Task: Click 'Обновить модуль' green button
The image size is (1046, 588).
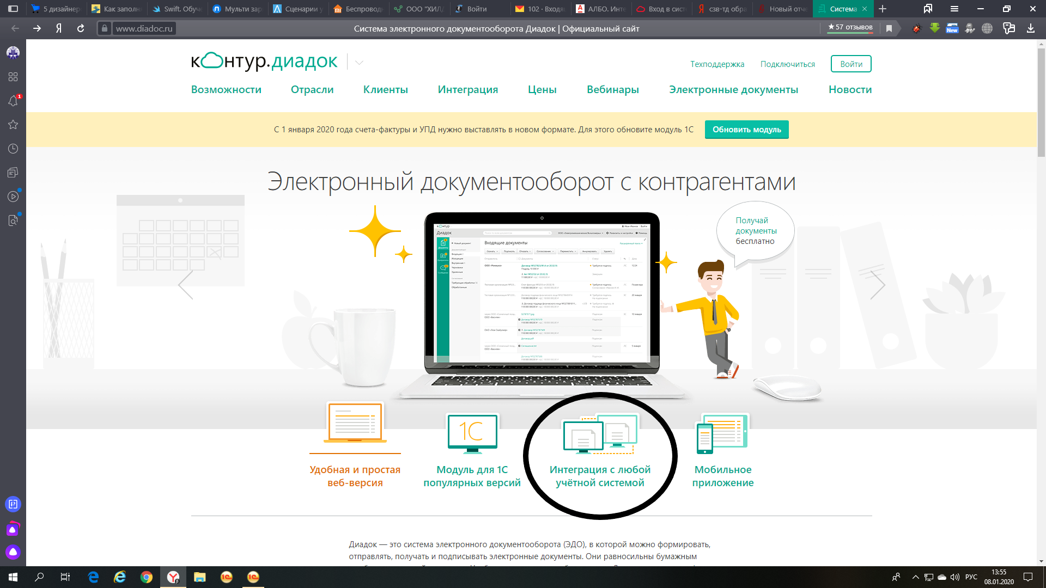Action: [x=747, y=130]
